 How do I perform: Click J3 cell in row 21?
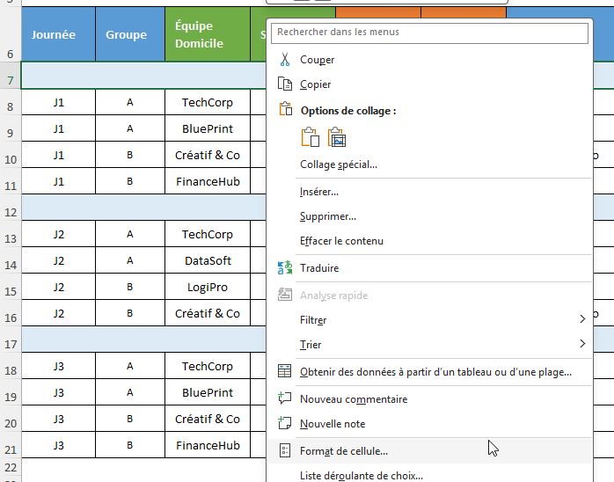(58, 445)
